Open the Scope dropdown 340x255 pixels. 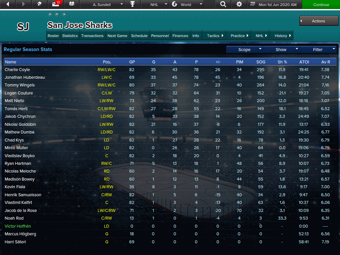(244, 50)
